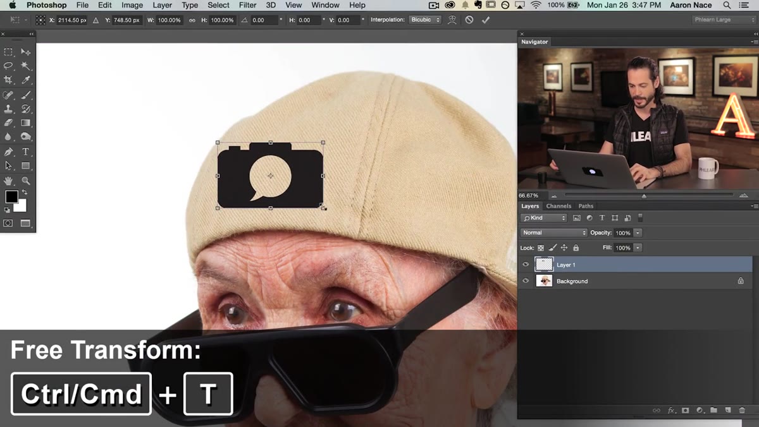Open the Layers panel flyout menu
The height and width of the screenshot is (427, 759).
[x=754, y=206]
